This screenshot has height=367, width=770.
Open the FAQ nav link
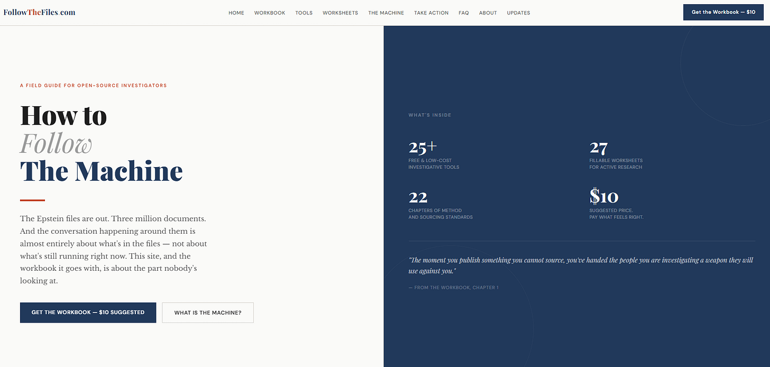coord(464,13)
